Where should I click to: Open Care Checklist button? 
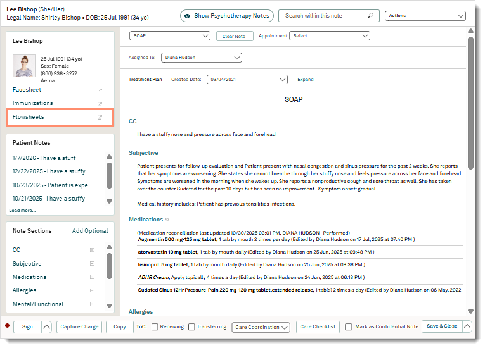point(318,326)
